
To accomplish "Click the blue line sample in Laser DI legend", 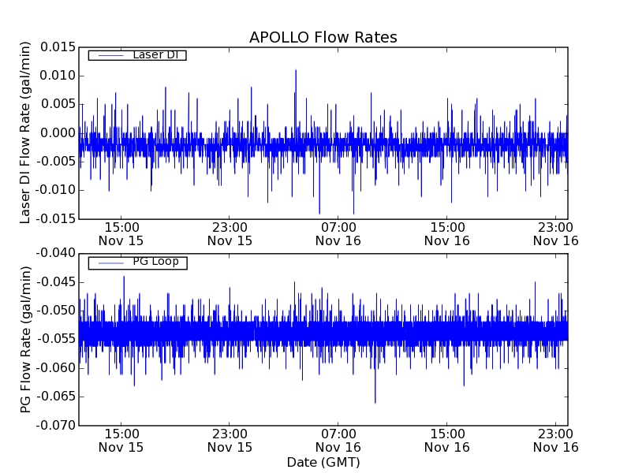I will pyautogui.click(x=110, y=55).
